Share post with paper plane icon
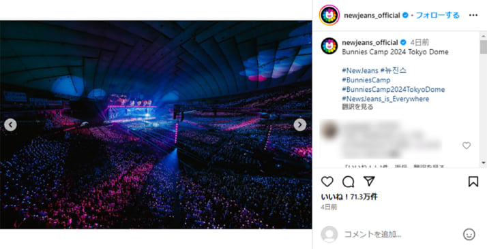The height and width of the screenshot is (249, 487). 369,181
